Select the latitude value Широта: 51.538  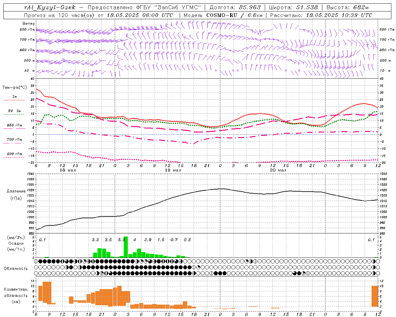click(294, 7)
